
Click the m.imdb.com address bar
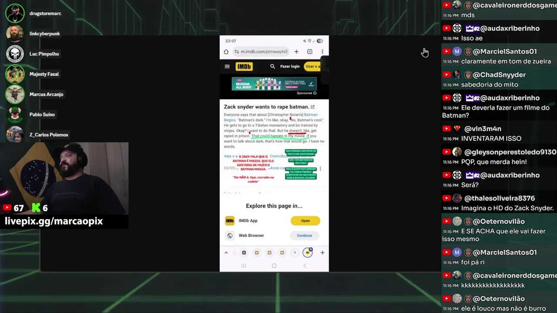pos(261,52)
